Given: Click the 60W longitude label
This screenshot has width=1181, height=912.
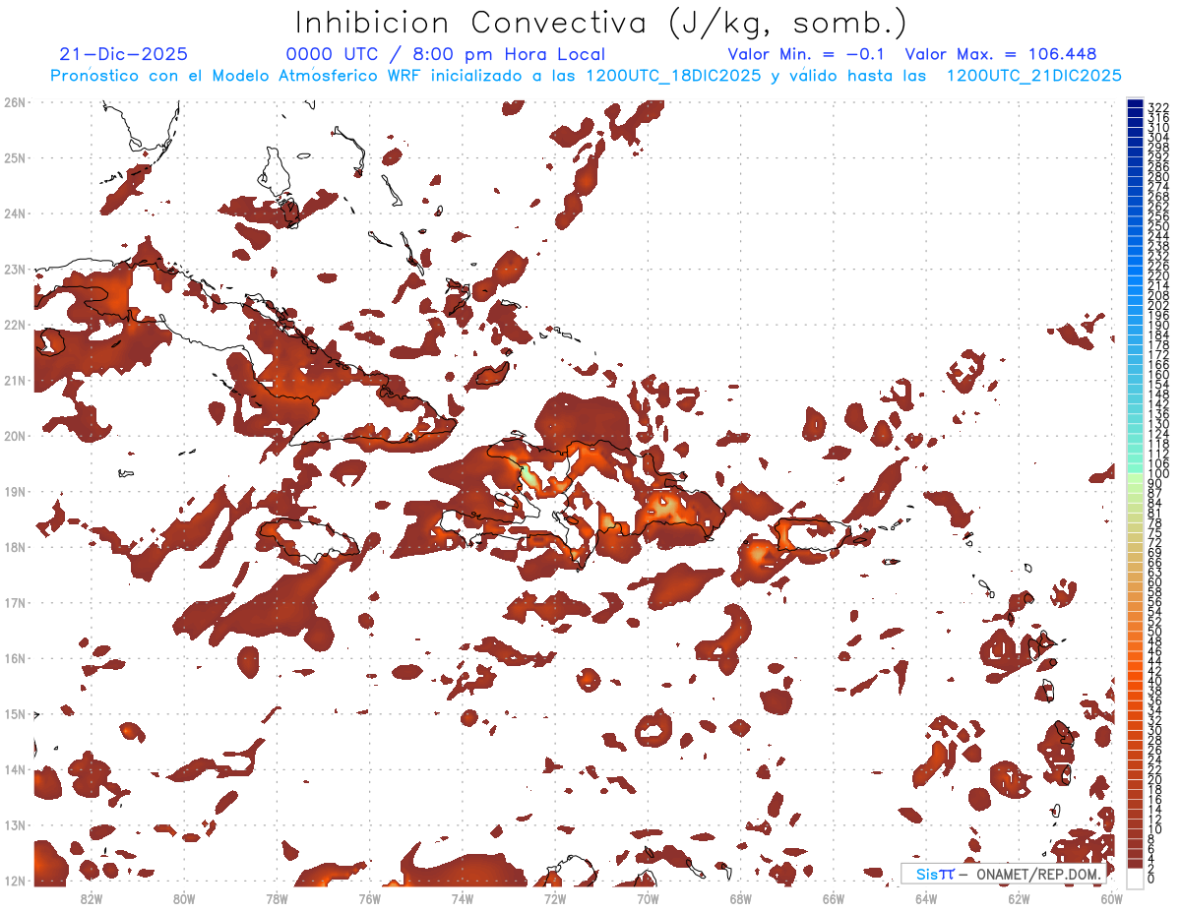Looking at the screenshot, I should click(x=1111, y=898).
